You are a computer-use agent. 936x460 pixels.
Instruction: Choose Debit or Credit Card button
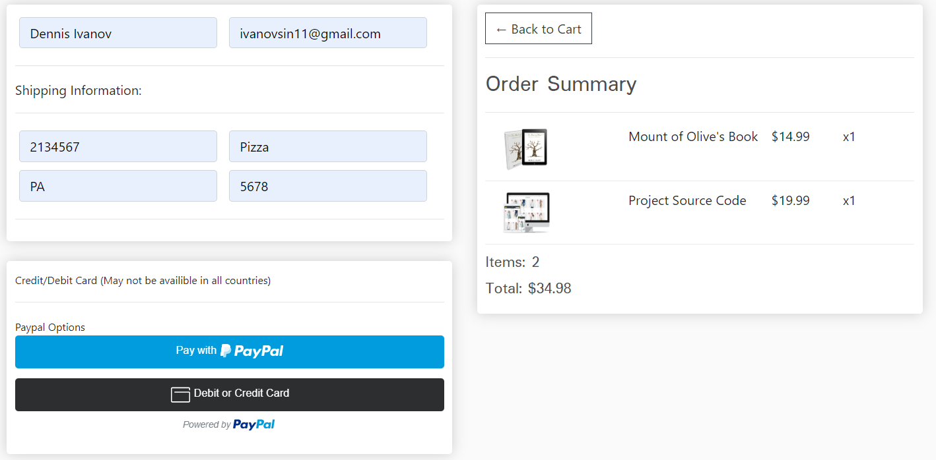(x=230, y=395)
